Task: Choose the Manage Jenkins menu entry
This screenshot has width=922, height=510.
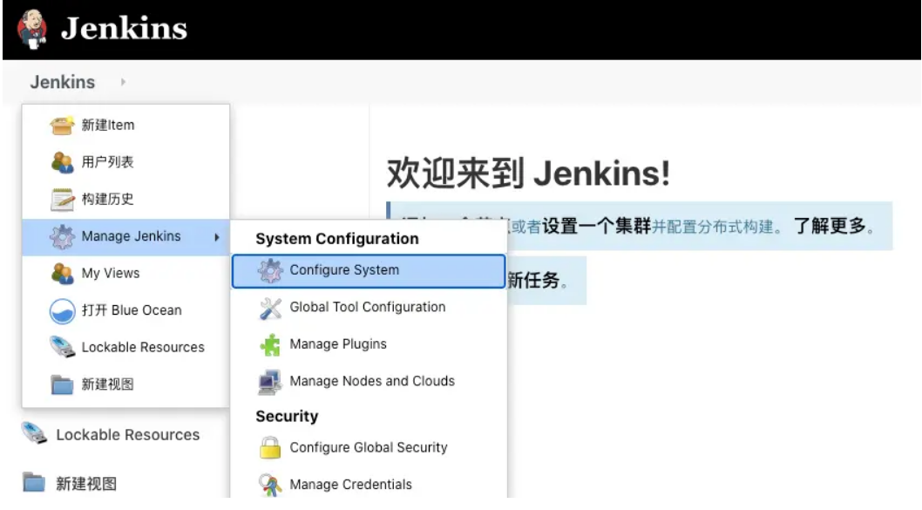Action: tap(125, 236)
